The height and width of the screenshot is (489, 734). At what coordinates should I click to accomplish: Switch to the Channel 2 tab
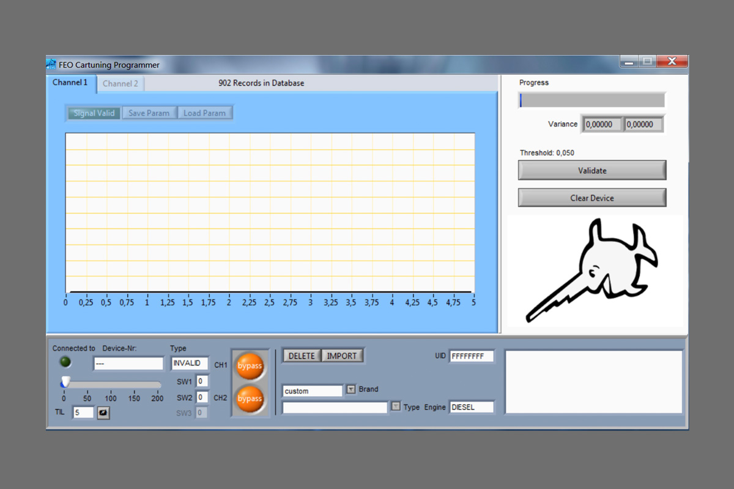pyautogui.click(x=120, y=84)
